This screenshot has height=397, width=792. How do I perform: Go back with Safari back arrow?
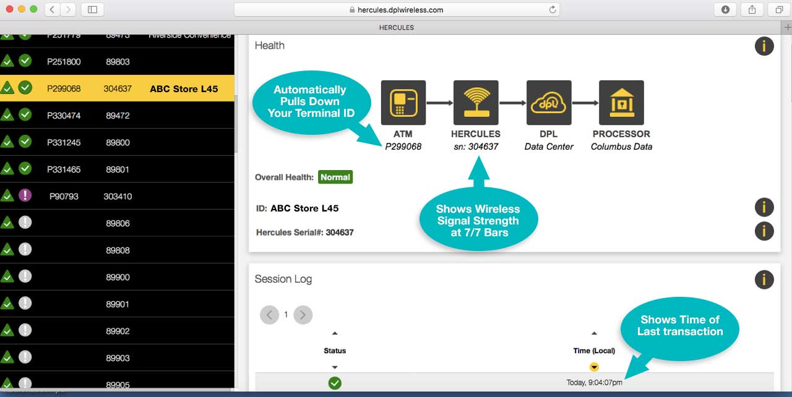[52, 9]
